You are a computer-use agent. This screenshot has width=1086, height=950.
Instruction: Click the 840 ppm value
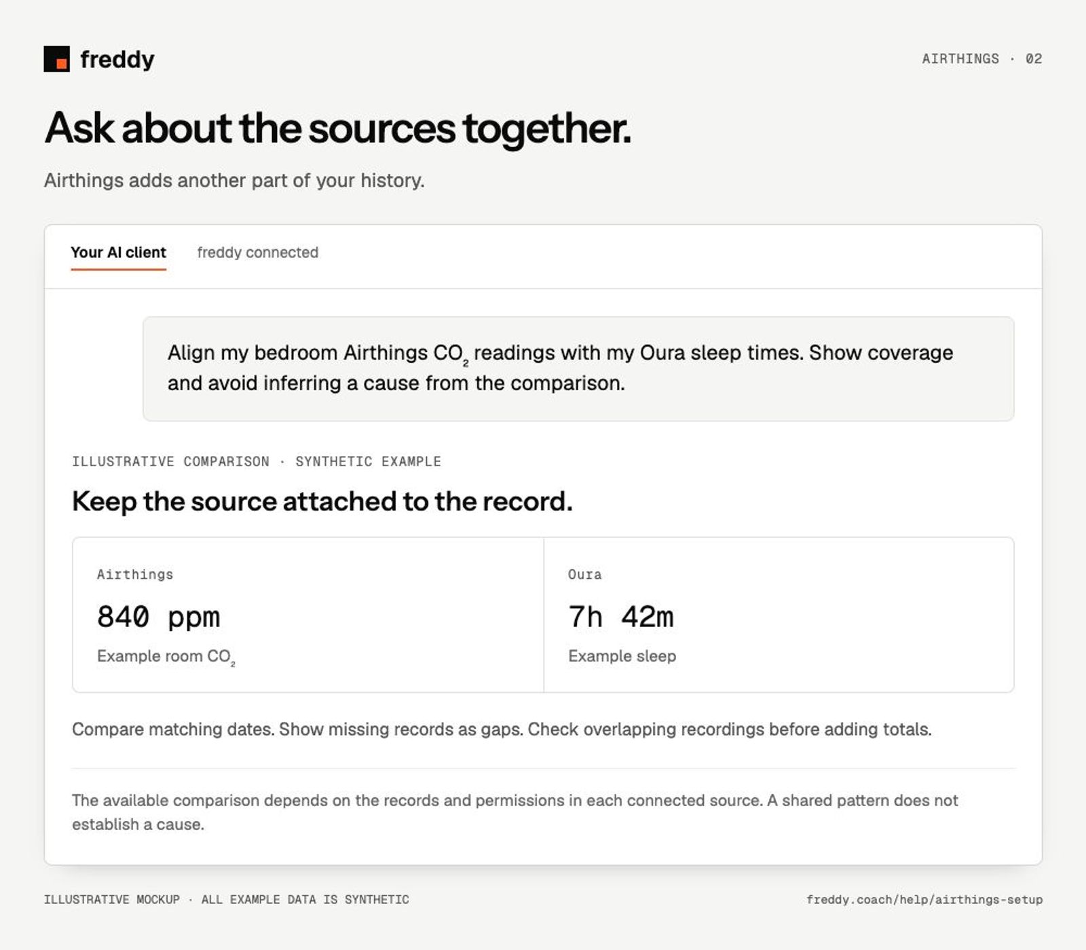tap(158, 617)
